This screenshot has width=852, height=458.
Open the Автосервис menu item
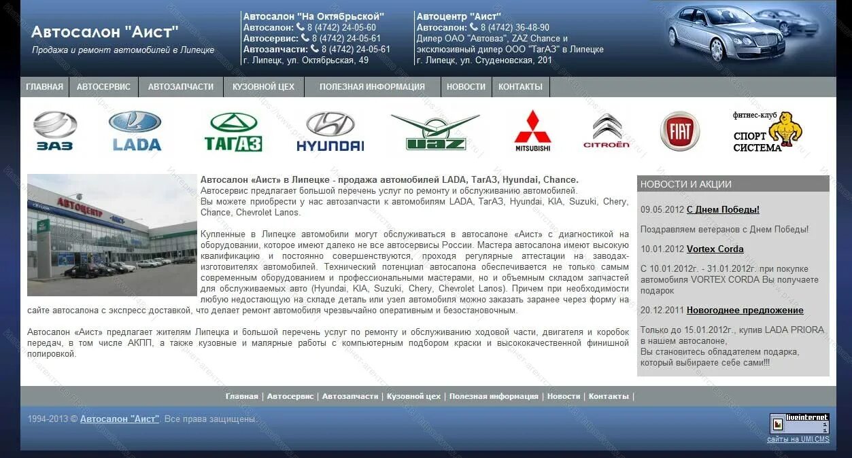point(103,87)
